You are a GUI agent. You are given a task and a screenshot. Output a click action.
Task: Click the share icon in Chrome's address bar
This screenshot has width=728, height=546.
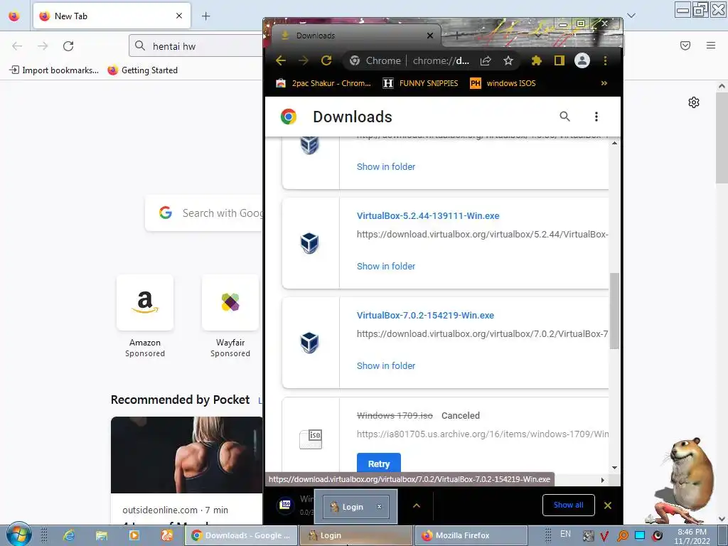tap(486, 60)
